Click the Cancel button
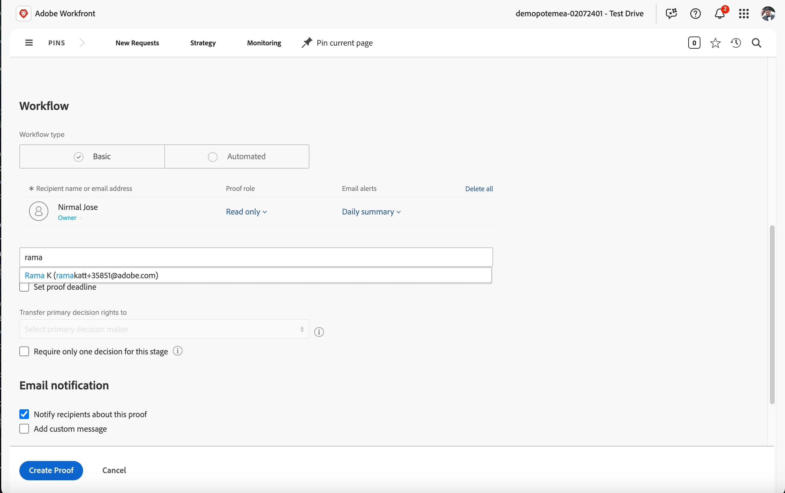785x493 pixels. (x=114, y=471)
